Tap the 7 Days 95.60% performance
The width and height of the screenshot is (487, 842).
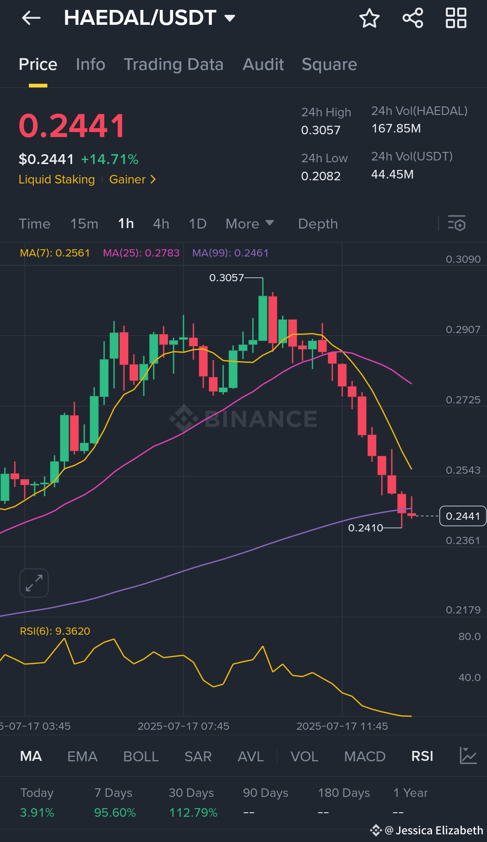point(115,803)
